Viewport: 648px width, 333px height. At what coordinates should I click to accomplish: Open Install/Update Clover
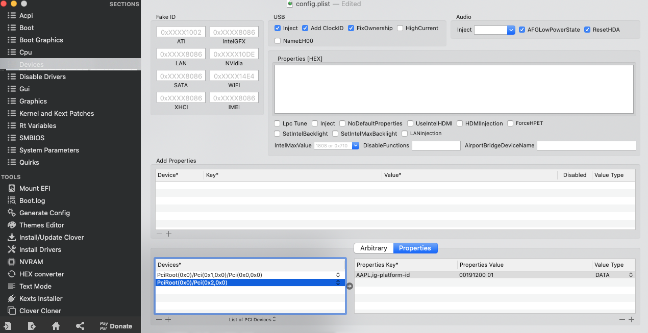(x=51, y=237)
